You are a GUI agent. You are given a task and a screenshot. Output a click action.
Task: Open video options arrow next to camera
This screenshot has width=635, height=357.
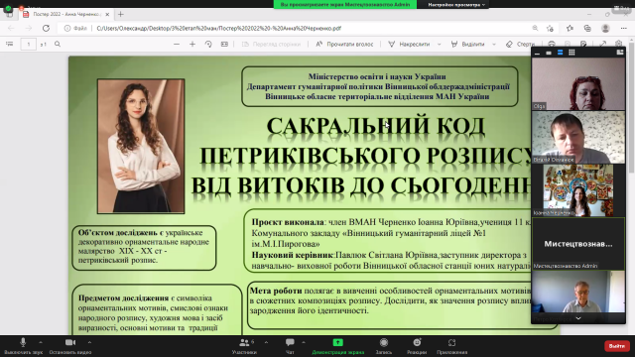coord(89,342)
